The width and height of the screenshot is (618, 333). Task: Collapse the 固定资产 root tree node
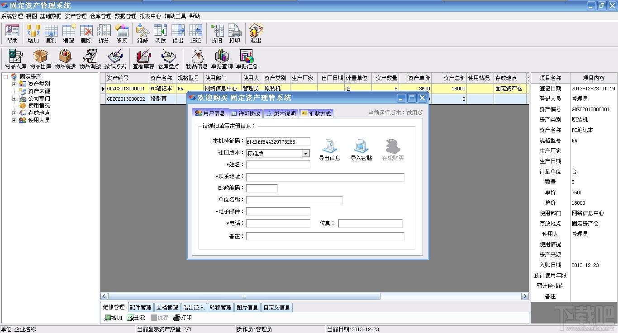(x=5, y=77)
